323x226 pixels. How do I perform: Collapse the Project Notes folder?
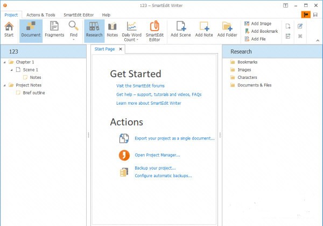tap(4, 85)
